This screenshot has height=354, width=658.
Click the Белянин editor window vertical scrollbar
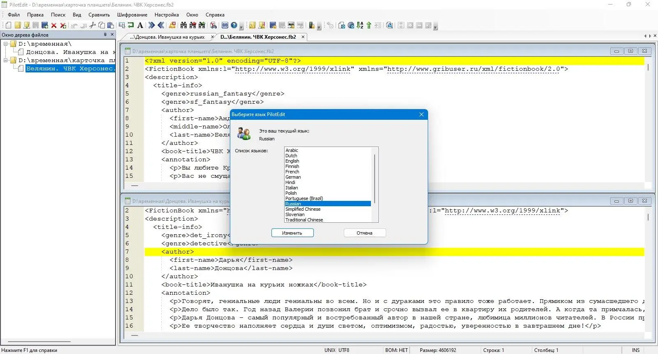click(x=648, y=119)
